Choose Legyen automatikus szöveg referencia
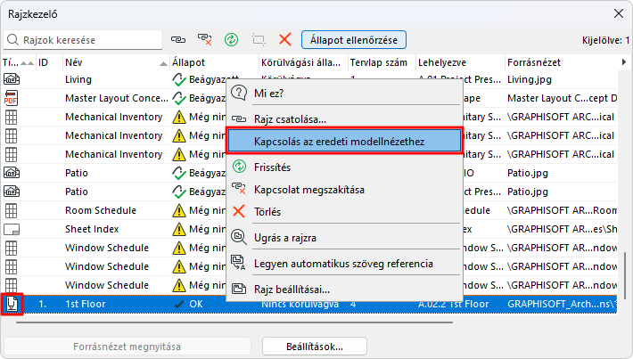 343,264
